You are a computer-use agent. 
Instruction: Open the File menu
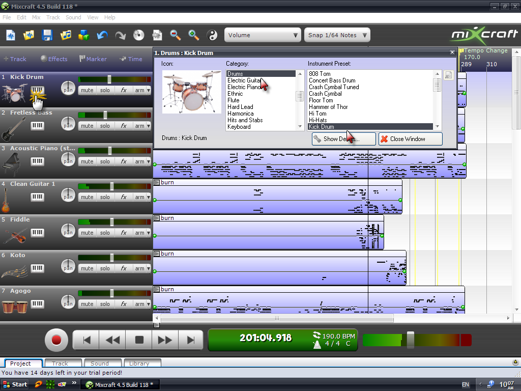point(7,17)
